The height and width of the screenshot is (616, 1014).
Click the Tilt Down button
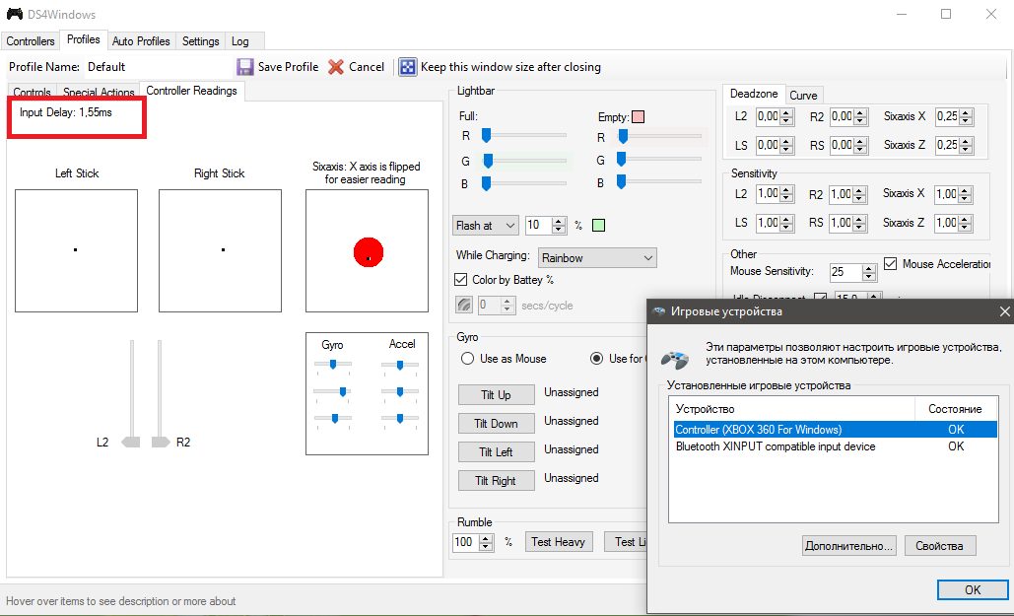tap(496, 423)
